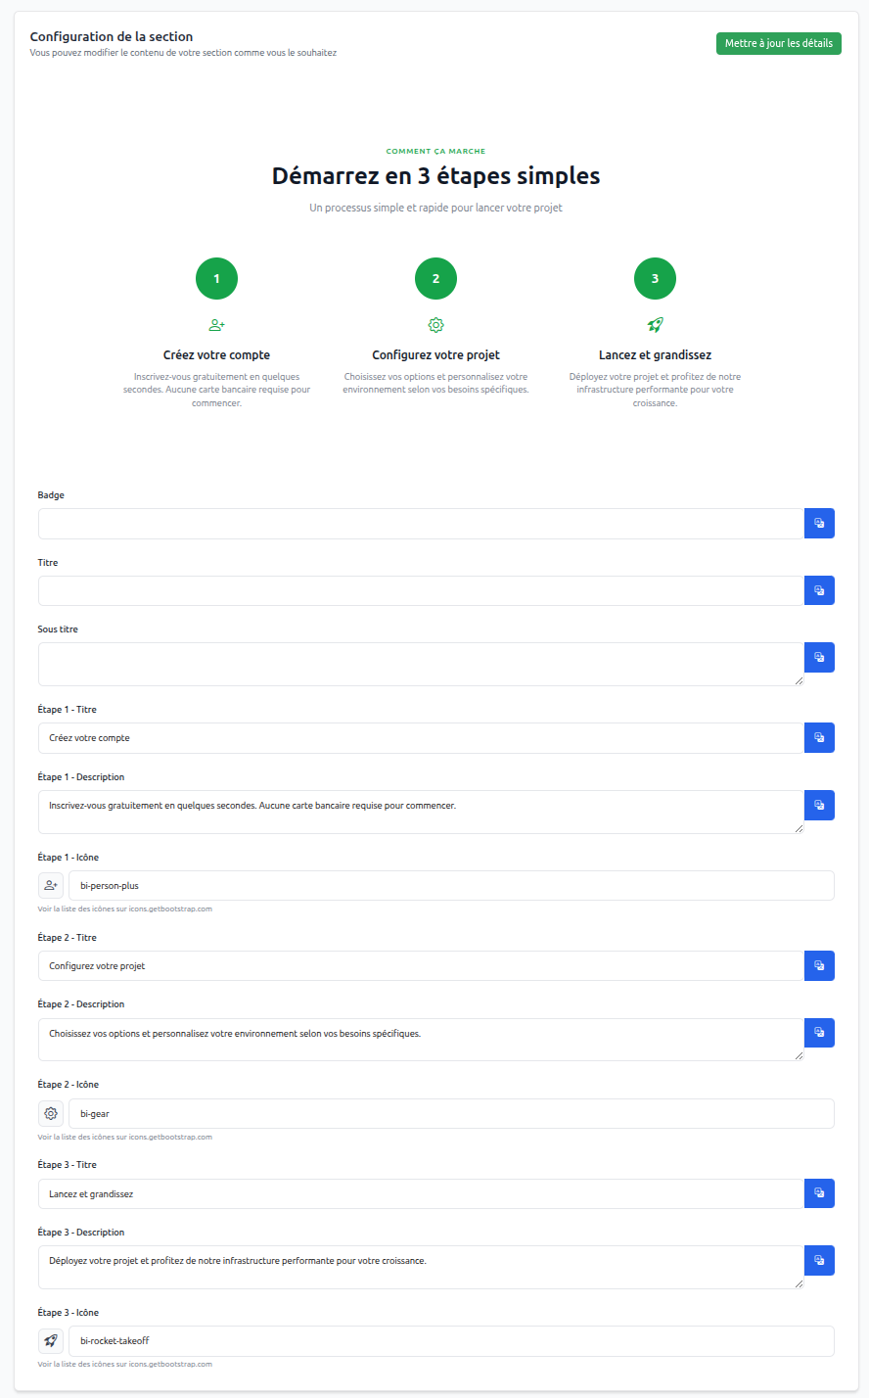Click the green "Mettre à jour les détails" button
869x1398 pixels.
(778, 43)
